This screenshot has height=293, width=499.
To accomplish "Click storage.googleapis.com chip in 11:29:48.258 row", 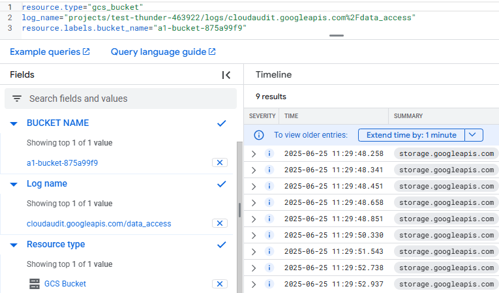I will [446, 153].
